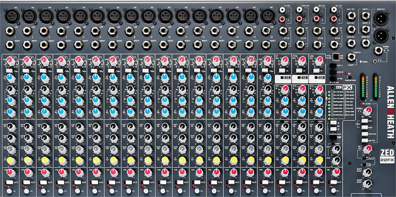Click the red PAN knob on channel 4
The image size is (396, 197).
(x=61, y=172)
